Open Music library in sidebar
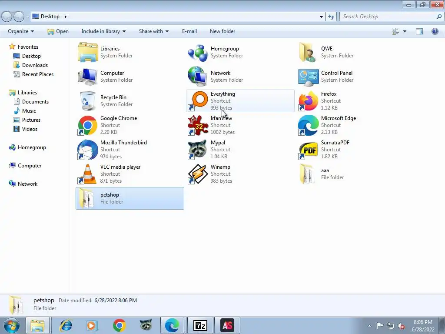The image size is (445, 334). tap(29, 111)
